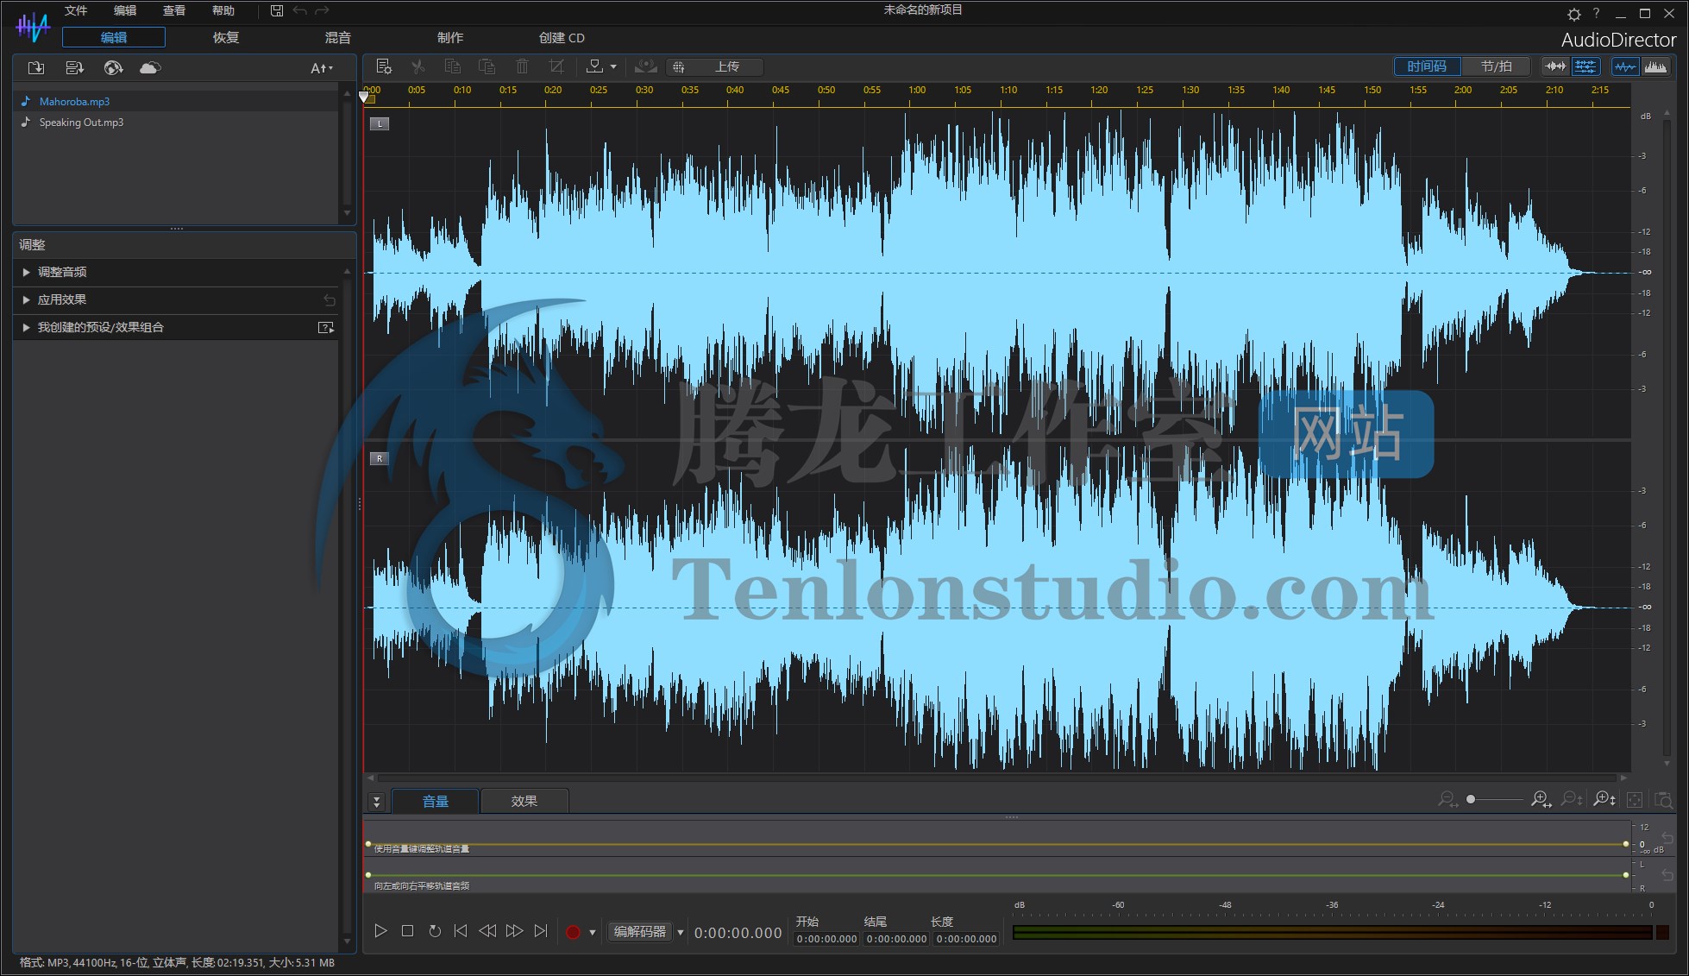Image resolution: width=1689 pixels, height=976 pixels.
Task: Click the import media icon in library
Action: coord(36,67)
